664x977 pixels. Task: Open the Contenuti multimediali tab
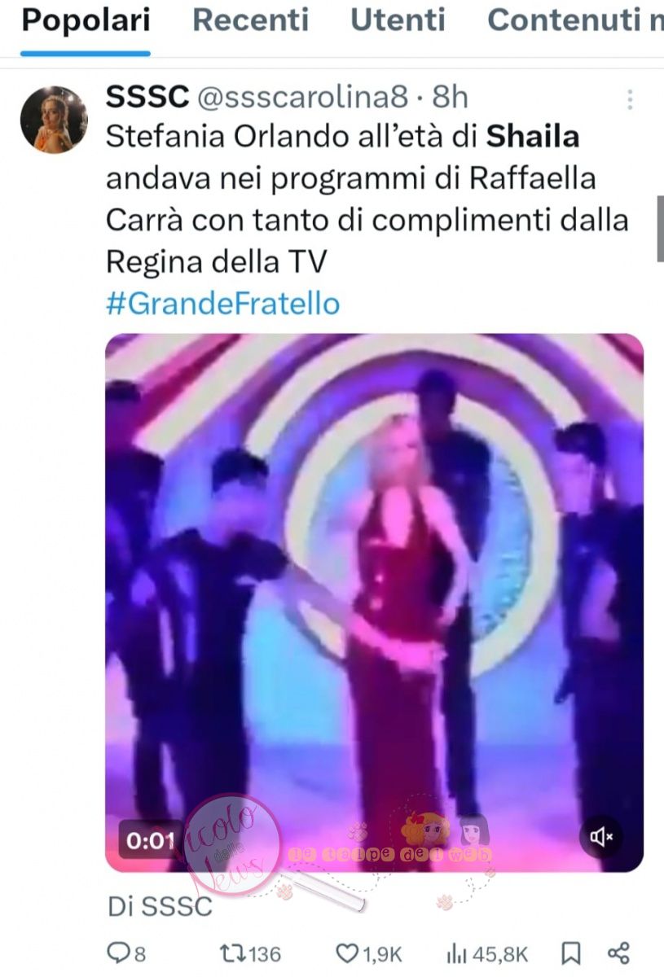(575, 20)
